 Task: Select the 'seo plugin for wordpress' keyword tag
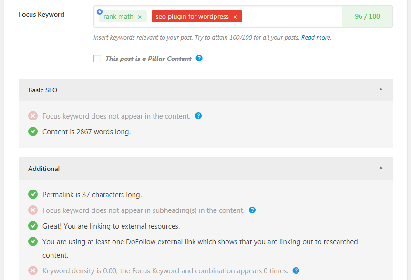[x=192, y=17]
